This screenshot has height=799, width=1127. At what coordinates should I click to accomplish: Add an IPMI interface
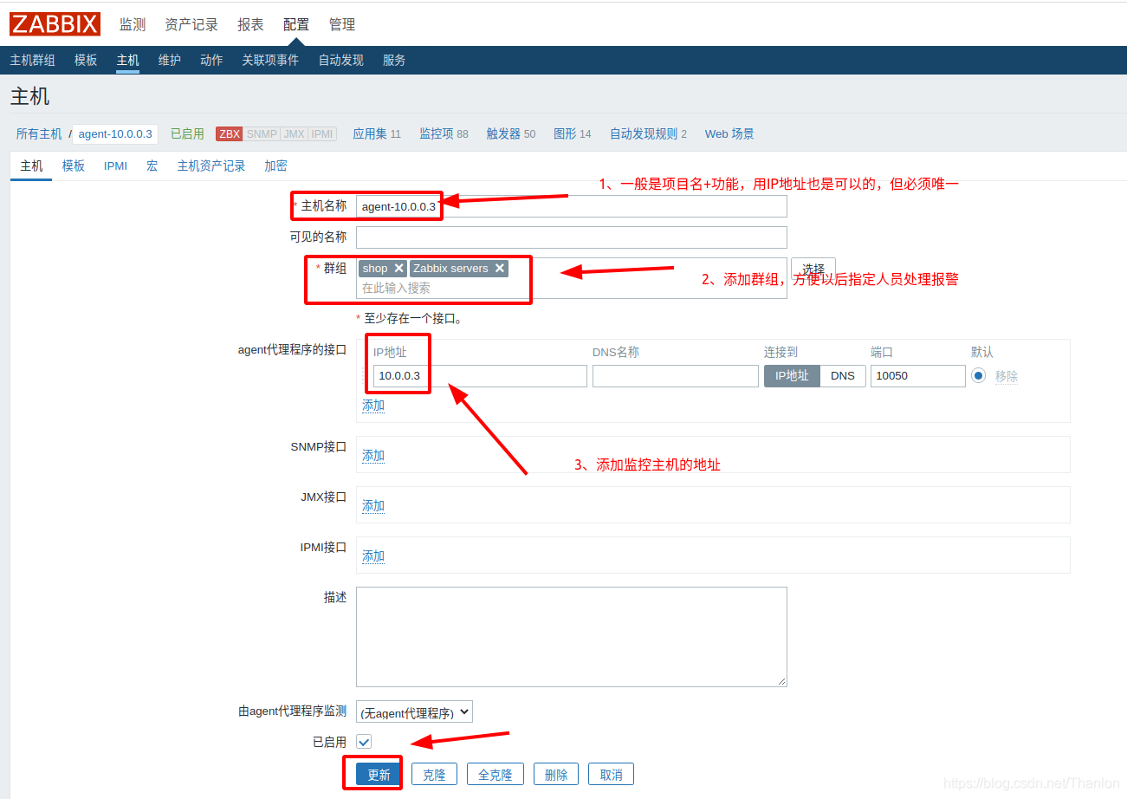point(373,556)
